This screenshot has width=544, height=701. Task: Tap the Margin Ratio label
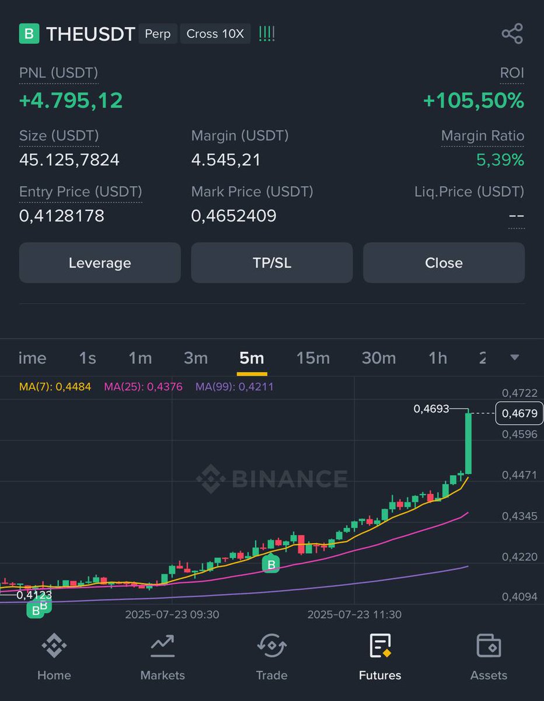point(483,136)
